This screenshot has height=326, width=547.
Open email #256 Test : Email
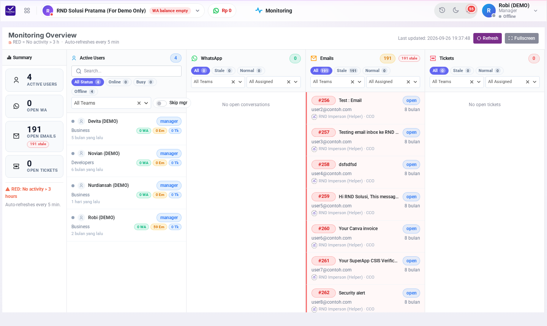[365, 108]
